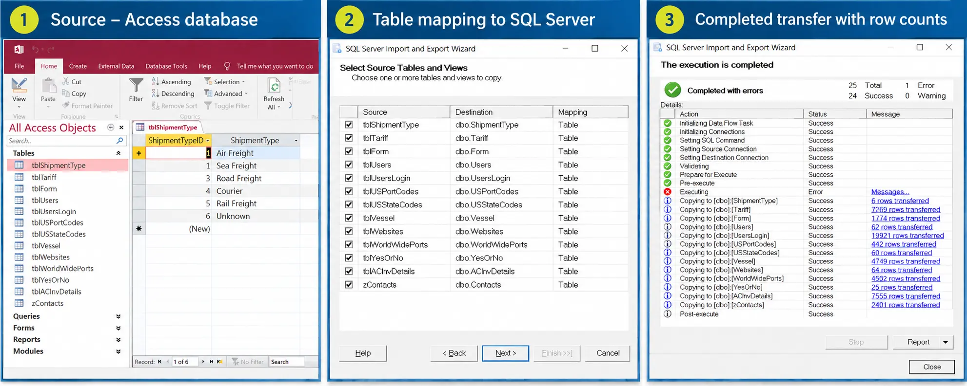Open 7269 rows transferred link
This screenshot has height=386, width=967.
906,209
